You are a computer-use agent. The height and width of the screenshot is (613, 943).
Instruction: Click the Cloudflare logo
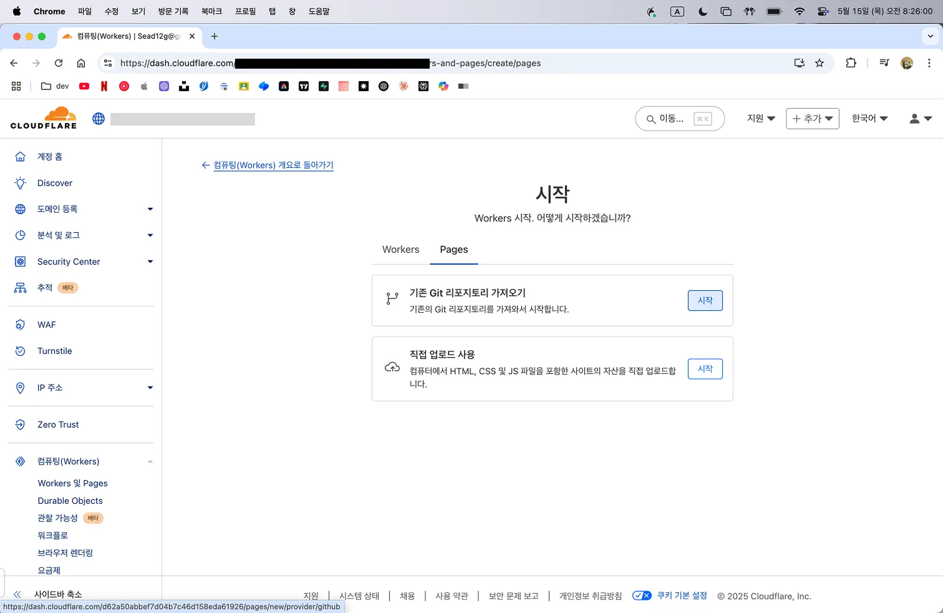coord(44,118)
